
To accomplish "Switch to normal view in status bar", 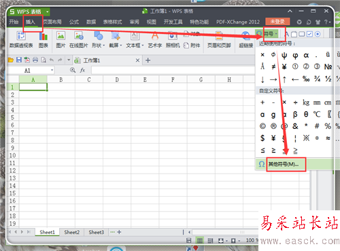I will coord(199,241).
